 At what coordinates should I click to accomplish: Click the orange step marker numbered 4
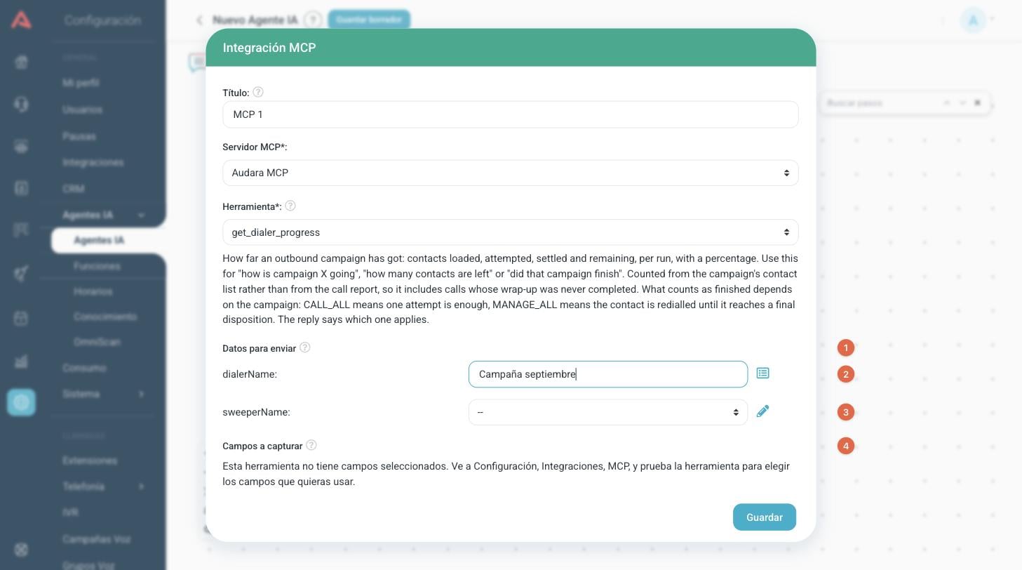point(845,446)
